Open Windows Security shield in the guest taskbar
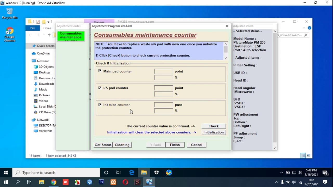333x187 pixels. tap(156, 172)
